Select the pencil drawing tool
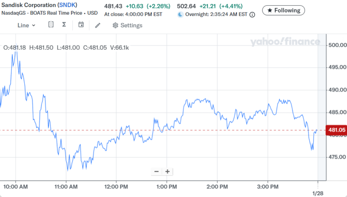The width and height of the screenshot is (347, 197). coord(98,25)
